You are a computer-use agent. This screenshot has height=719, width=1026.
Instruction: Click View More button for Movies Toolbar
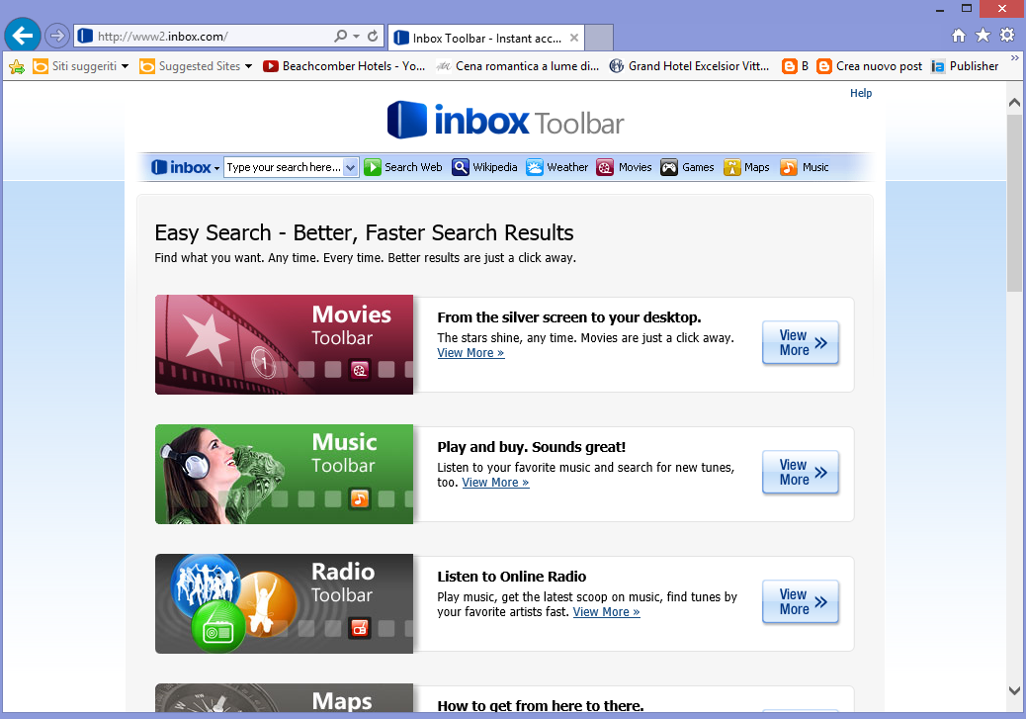[801, 342]
